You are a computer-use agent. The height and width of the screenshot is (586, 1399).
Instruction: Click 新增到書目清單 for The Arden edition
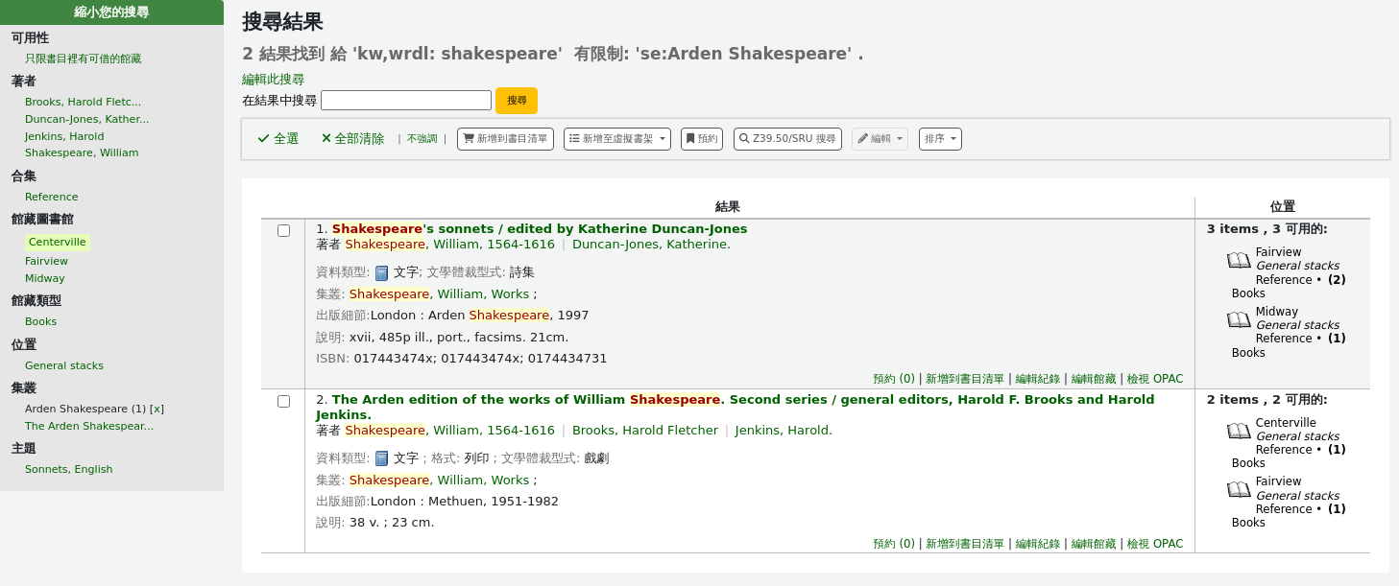tap(965, 544)
